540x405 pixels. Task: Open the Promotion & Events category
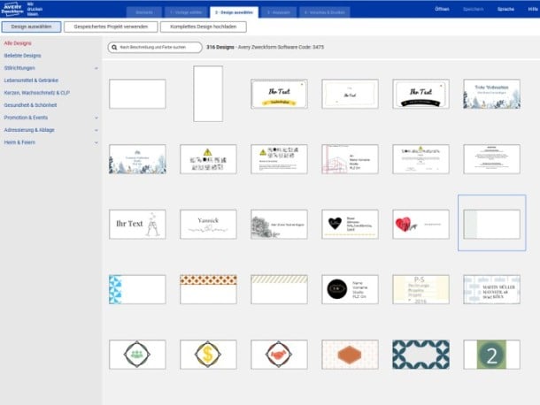26,118
